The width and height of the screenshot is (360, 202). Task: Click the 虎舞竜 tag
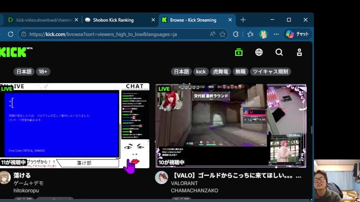220,72
